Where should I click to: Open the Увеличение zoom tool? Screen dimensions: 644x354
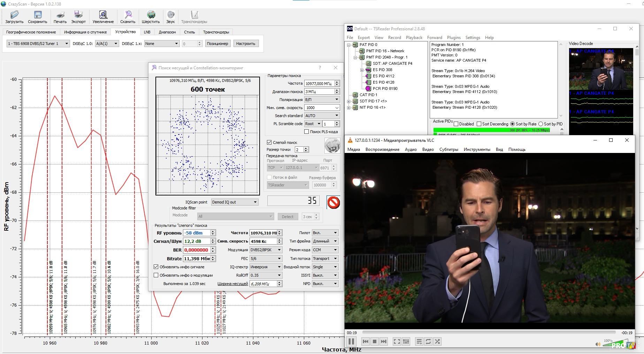point(103,15)
